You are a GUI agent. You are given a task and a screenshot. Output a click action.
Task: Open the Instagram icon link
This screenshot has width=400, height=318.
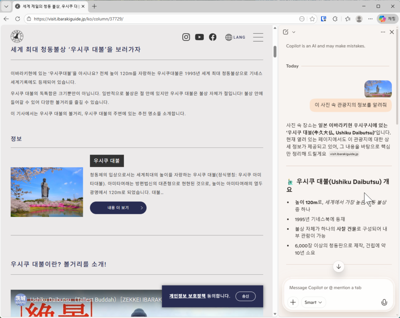pos(186,37)
